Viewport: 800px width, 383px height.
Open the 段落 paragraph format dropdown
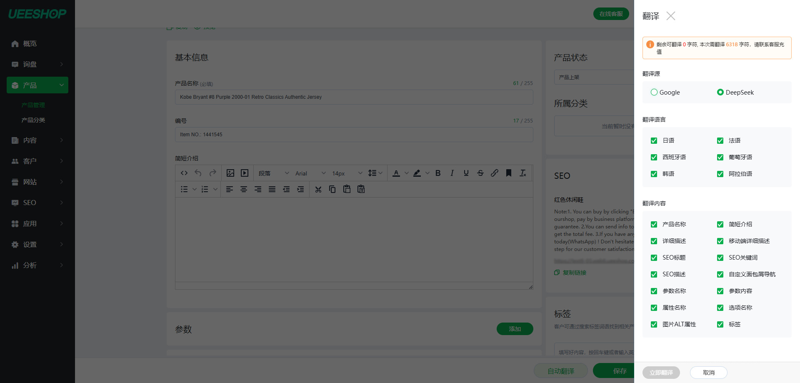point(274,173)
